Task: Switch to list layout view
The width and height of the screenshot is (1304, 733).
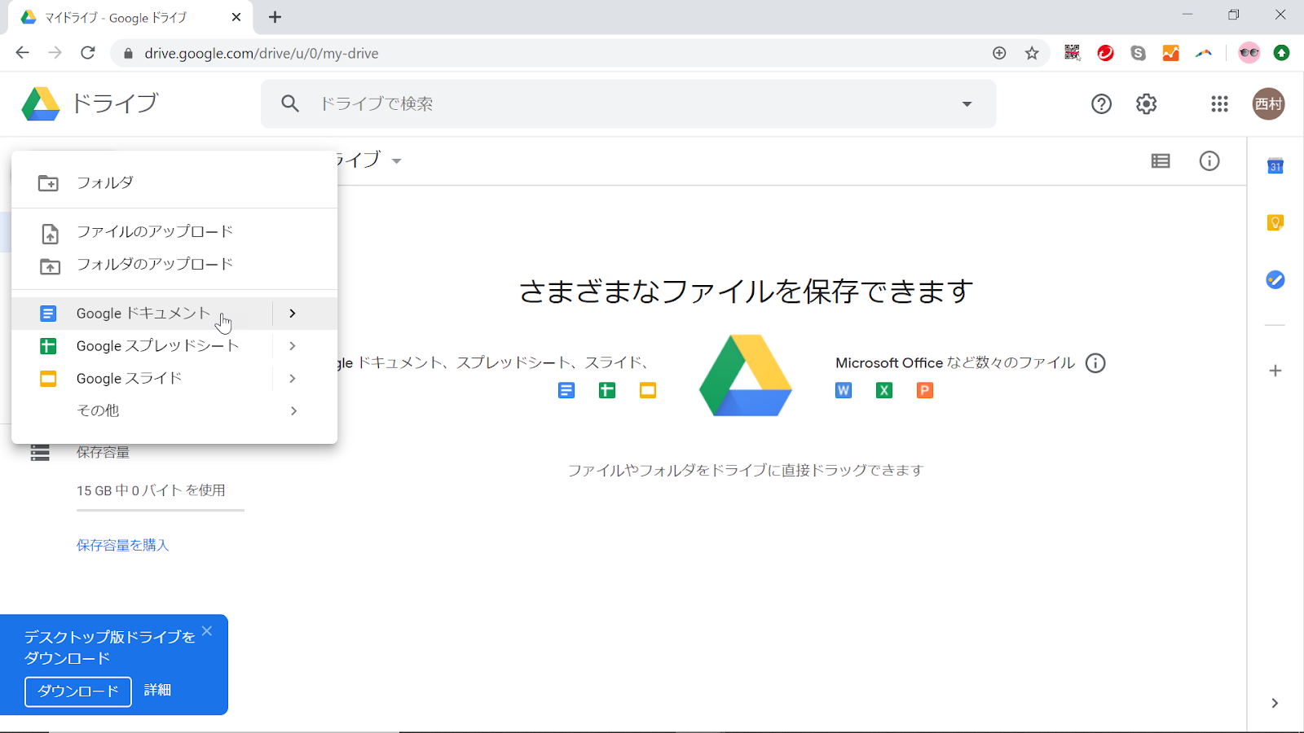Action: coord(1161,160)
